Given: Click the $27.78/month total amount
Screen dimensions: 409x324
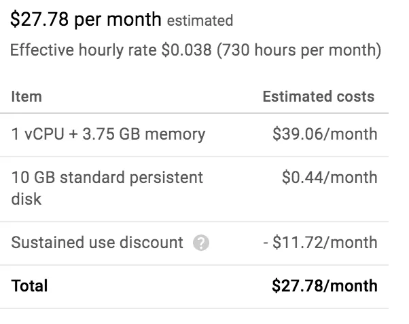Looking at the screenshot, I should pyautogui.click(x=325, y=286).
